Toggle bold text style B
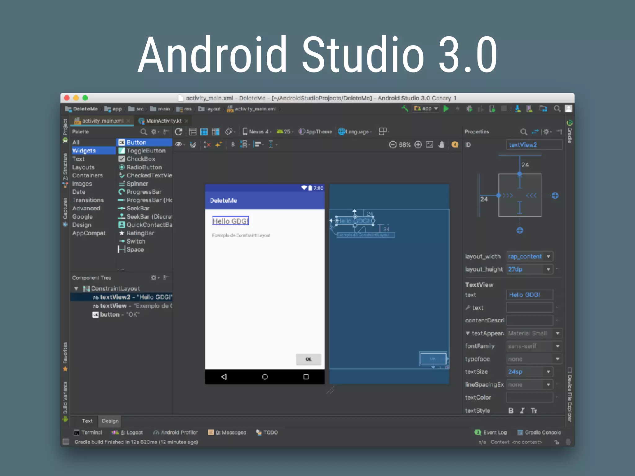 coord(511,411)
